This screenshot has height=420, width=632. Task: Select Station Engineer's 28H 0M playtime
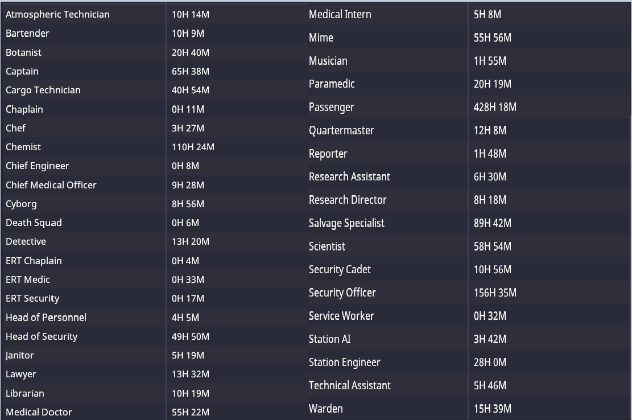click(x=490, y=362)
